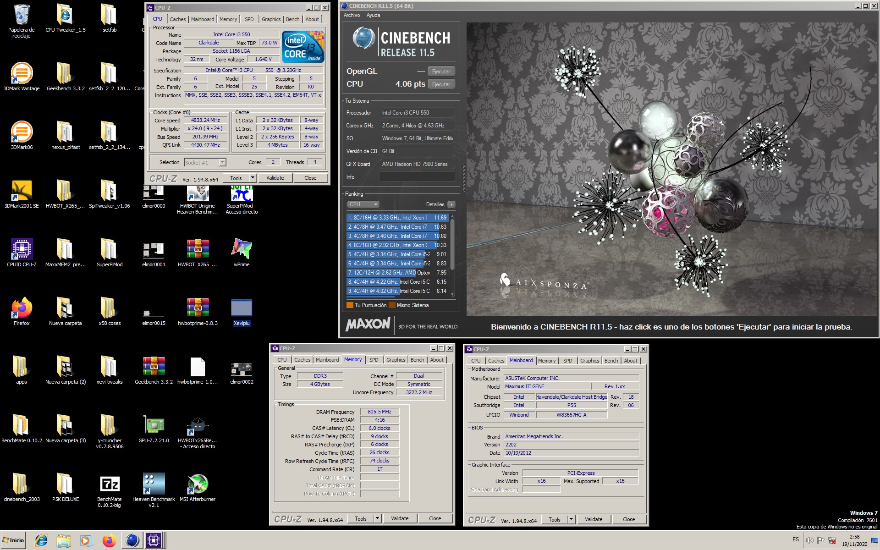Click Close in Memory CPU-Z window
Viewport: 880px width, 550px height.
point(435,518)
